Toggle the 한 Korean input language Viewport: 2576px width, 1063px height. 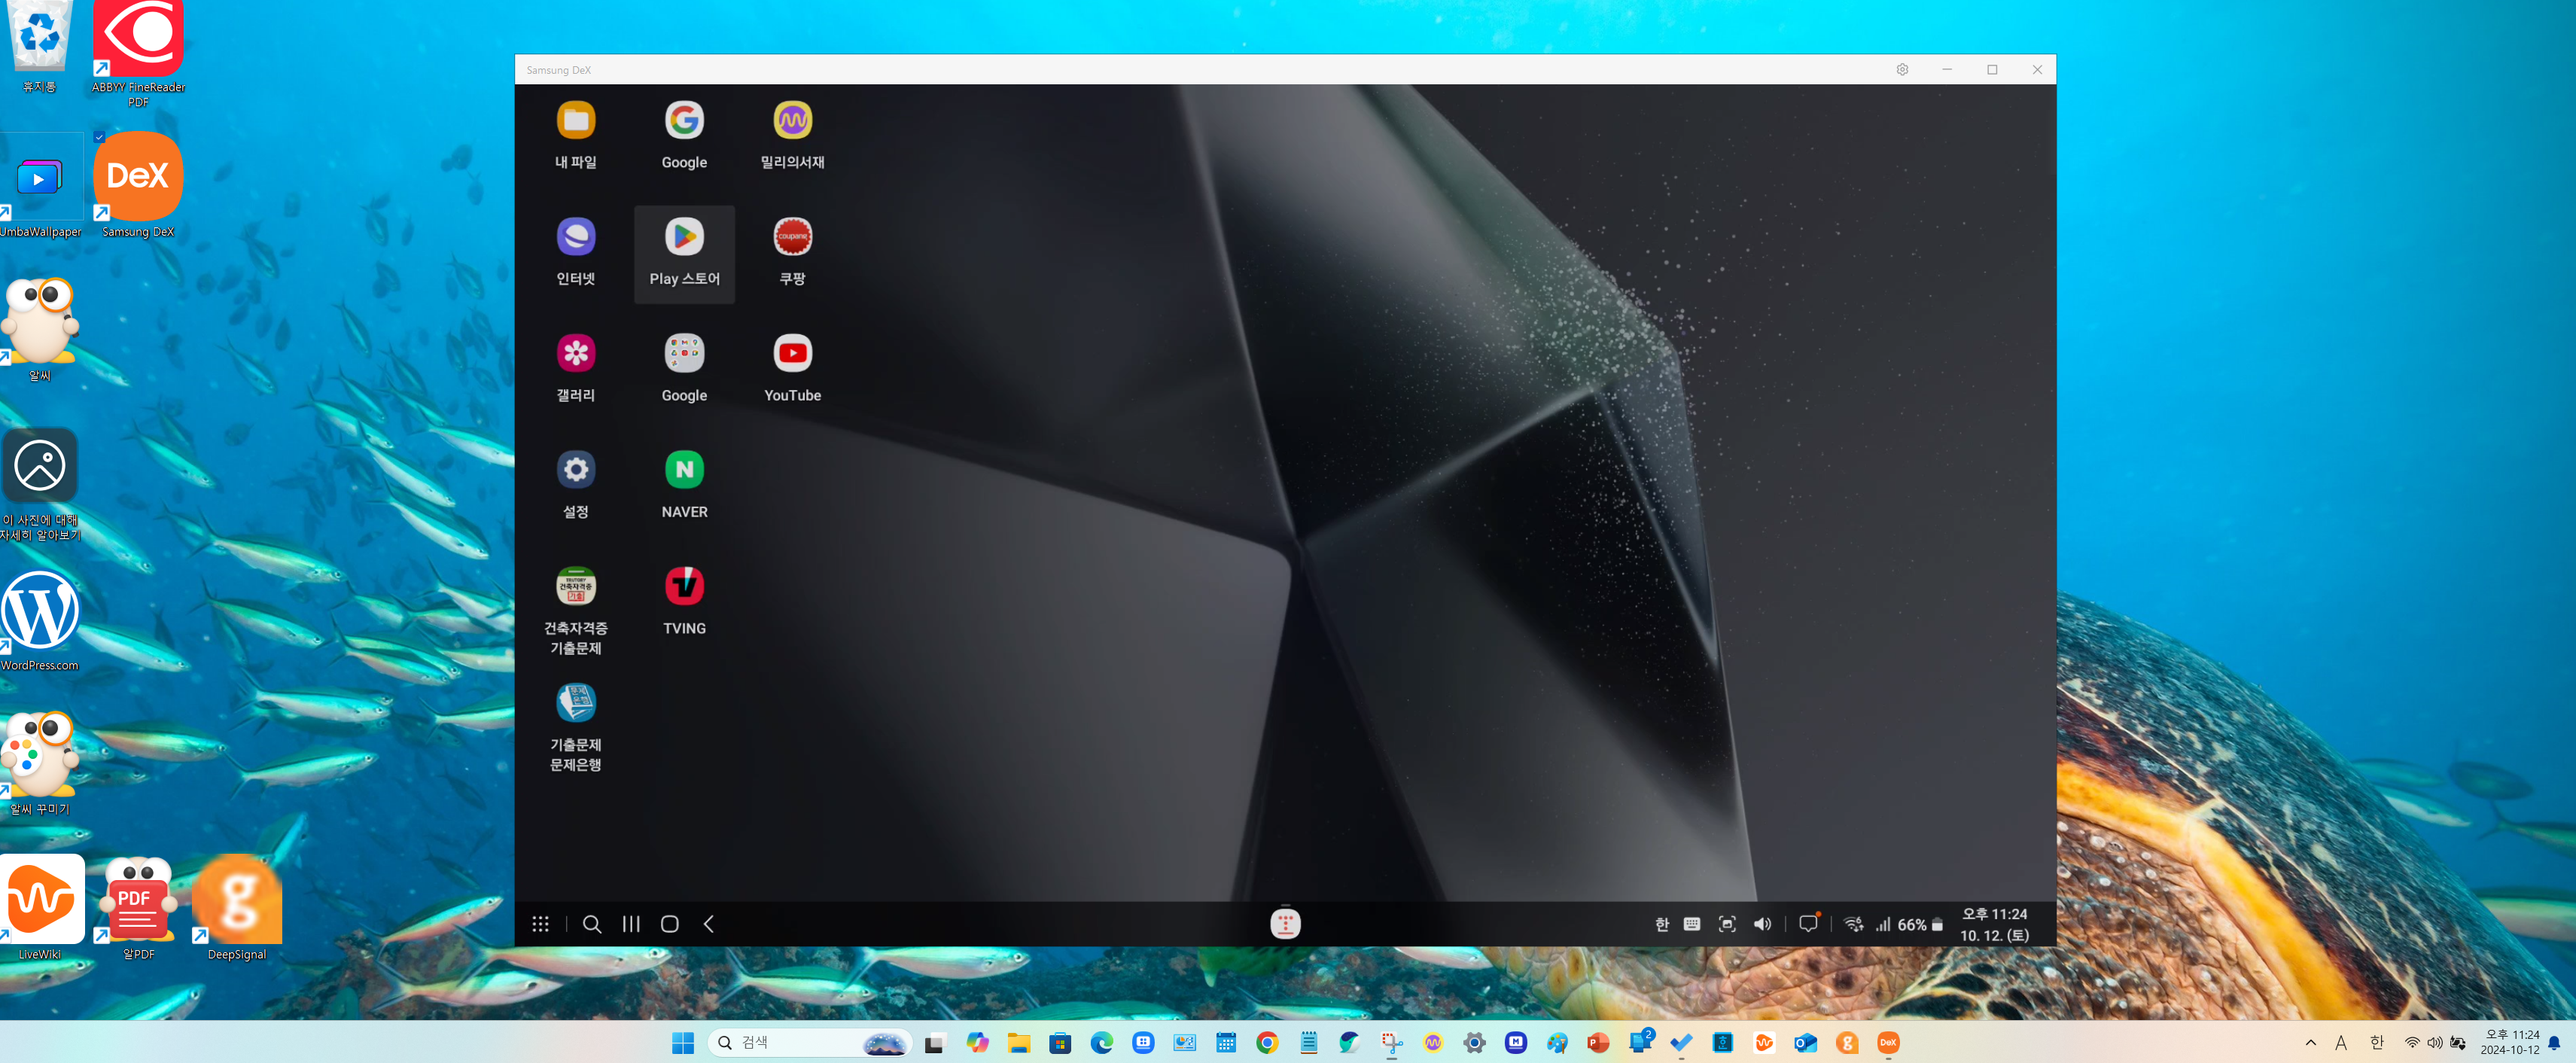click(x=1662, y=924)
